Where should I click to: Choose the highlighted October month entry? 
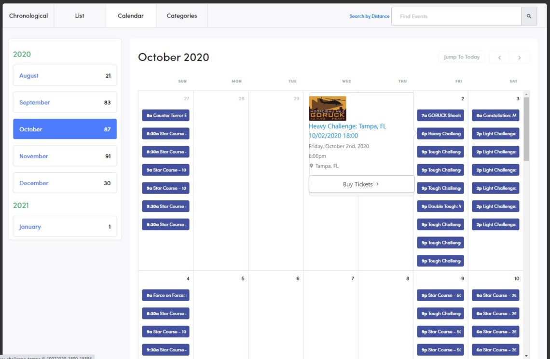click(65, 129)
